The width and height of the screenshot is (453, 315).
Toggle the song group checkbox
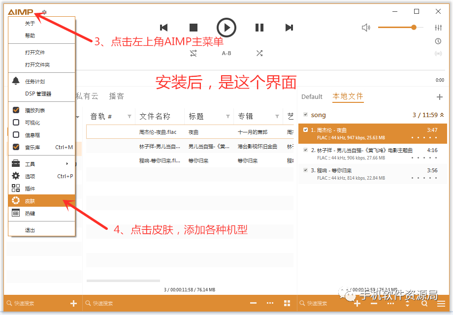click(305, 115)
